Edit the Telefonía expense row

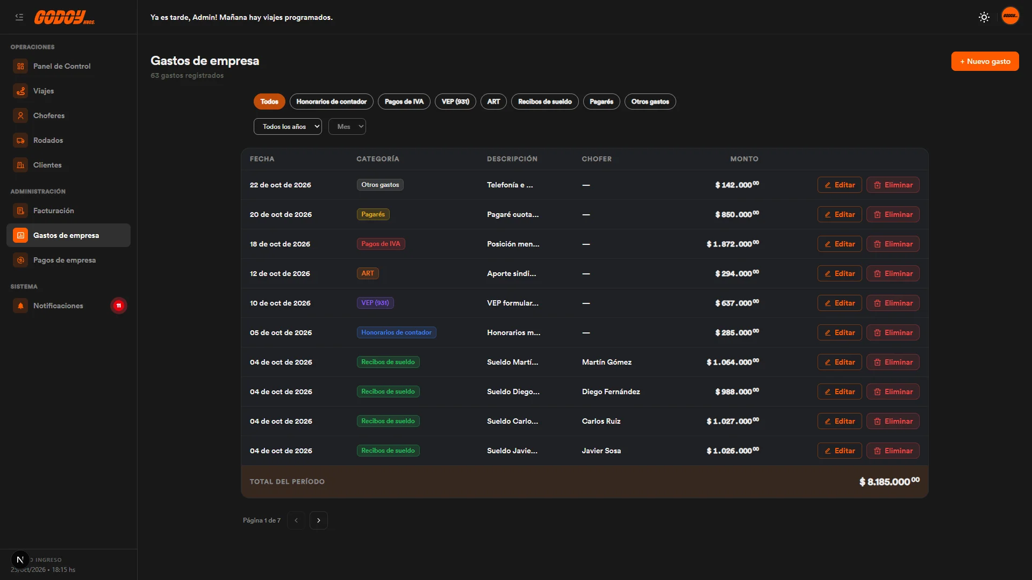tap(840, 185)
